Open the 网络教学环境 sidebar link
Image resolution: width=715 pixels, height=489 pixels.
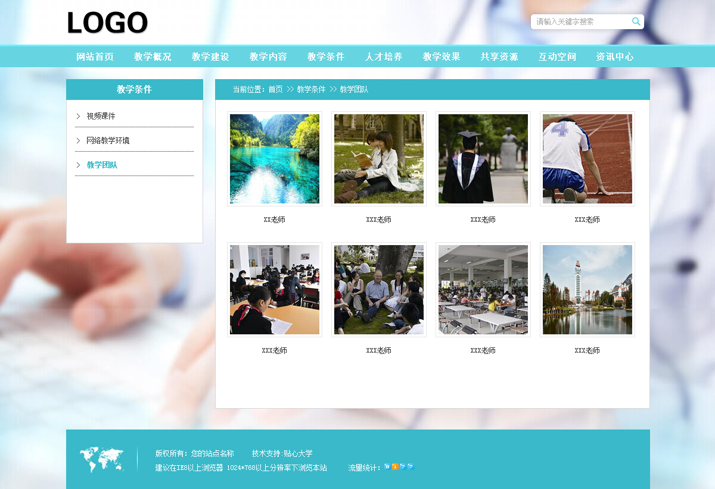[108, 141]
